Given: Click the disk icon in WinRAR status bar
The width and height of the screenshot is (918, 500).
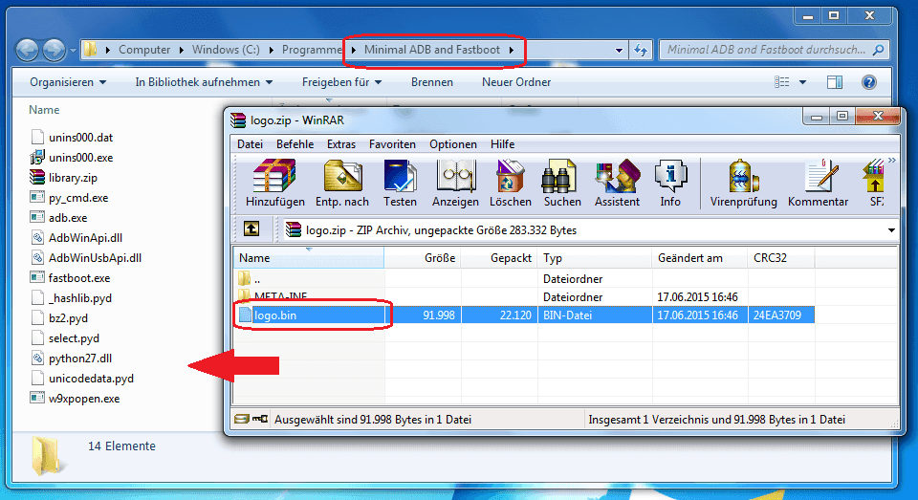Looking at the screenshot, I should pos(241,419).
